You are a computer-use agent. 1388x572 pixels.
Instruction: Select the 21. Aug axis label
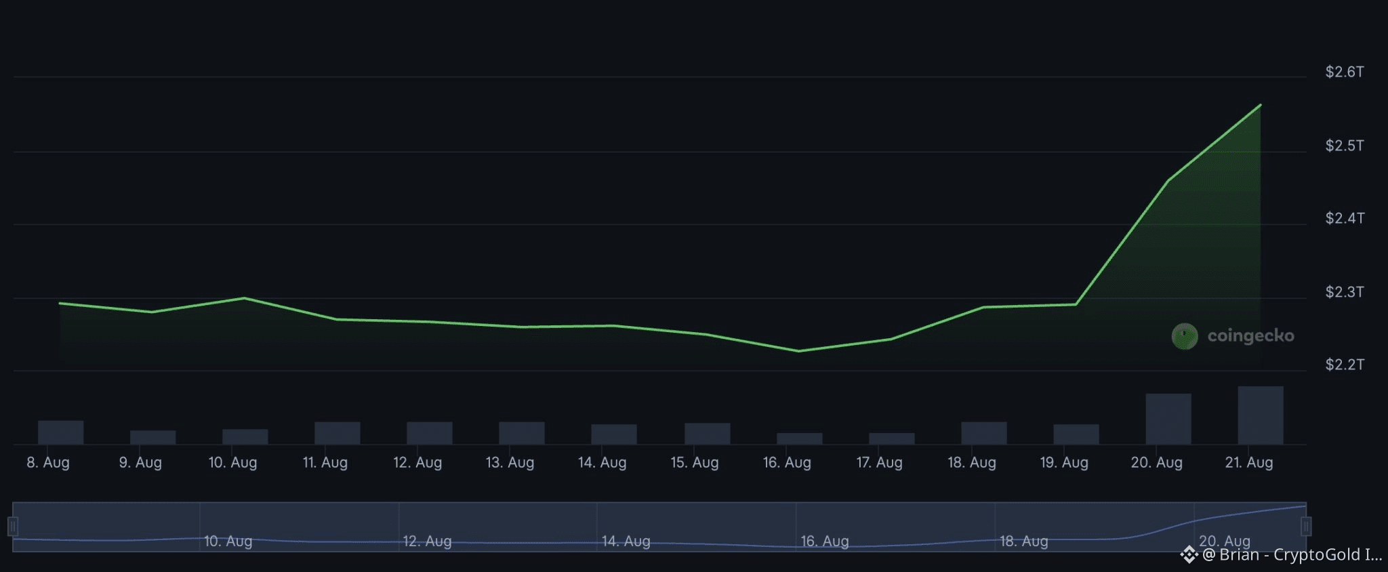[1249, 463]
